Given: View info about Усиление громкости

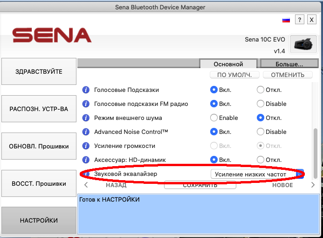Looking at the screenshot, I should pos(86,146).
